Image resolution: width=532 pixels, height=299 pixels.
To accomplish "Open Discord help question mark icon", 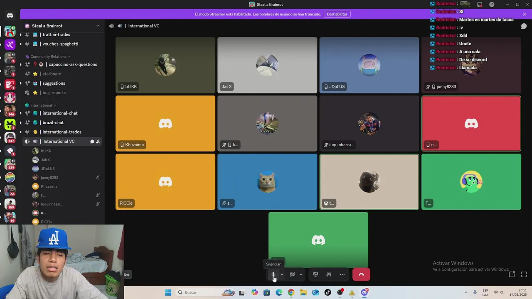I will [x=492, y=5].
